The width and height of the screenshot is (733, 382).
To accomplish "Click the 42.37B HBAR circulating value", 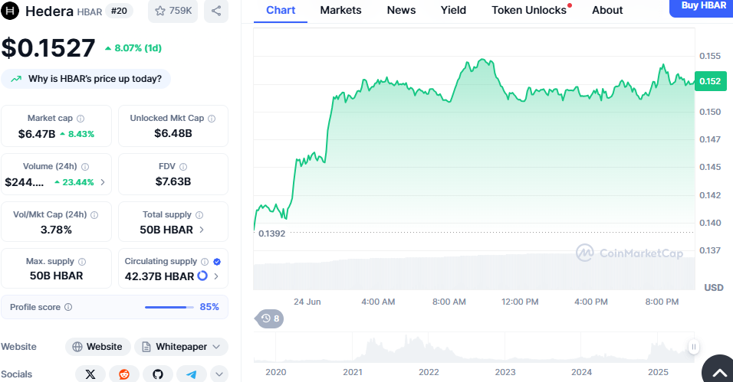I will pos(159,276).
